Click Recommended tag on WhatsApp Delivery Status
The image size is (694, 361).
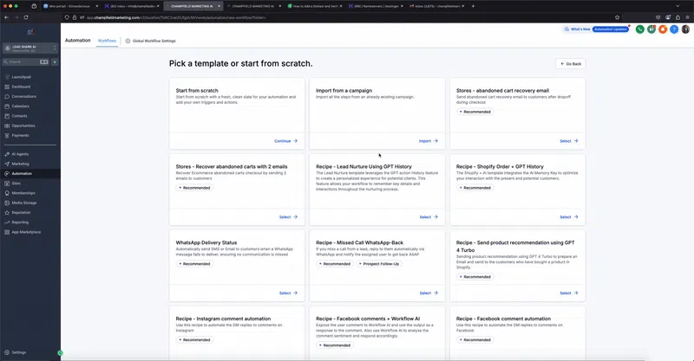(194, 264)
